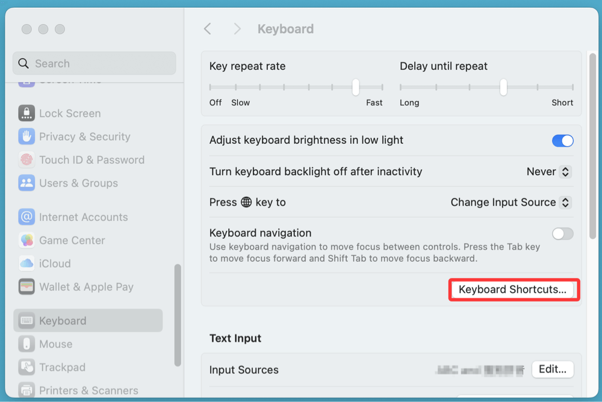The height and width of the screenshot is (402, 602).
Task: Click the Wallet & Apple Pay icon
Action: click(26, 287)
